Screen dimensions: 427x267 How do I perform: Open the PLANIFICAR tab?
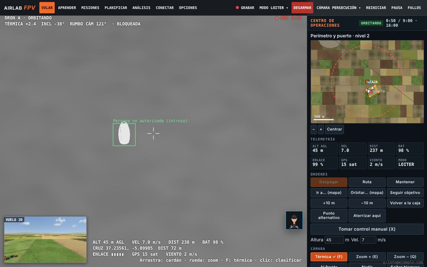116,8
